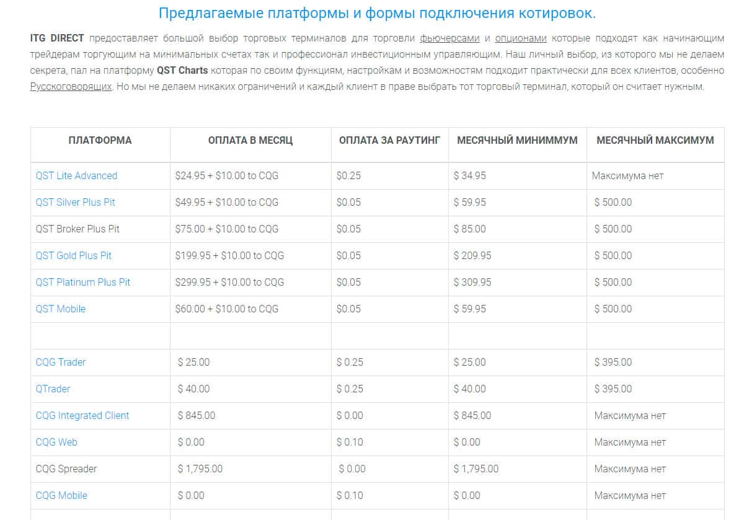Viewport: 739px width, 520px height.
Task: Click $ 395.00 maximum in QTrader row
Action: click(x=613, y=389)
